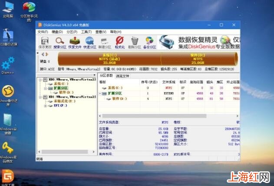This screenshot has height=186, width=274.
Task: Open the 硬盘(D) menu
Action: pyautogui.click(x=57, y=32)
